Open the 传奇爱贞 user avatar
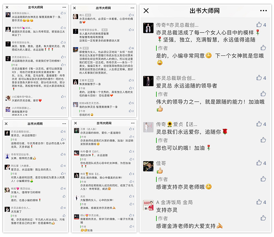The width and height of the screenshot is (274, 237). tap(148, 127)
